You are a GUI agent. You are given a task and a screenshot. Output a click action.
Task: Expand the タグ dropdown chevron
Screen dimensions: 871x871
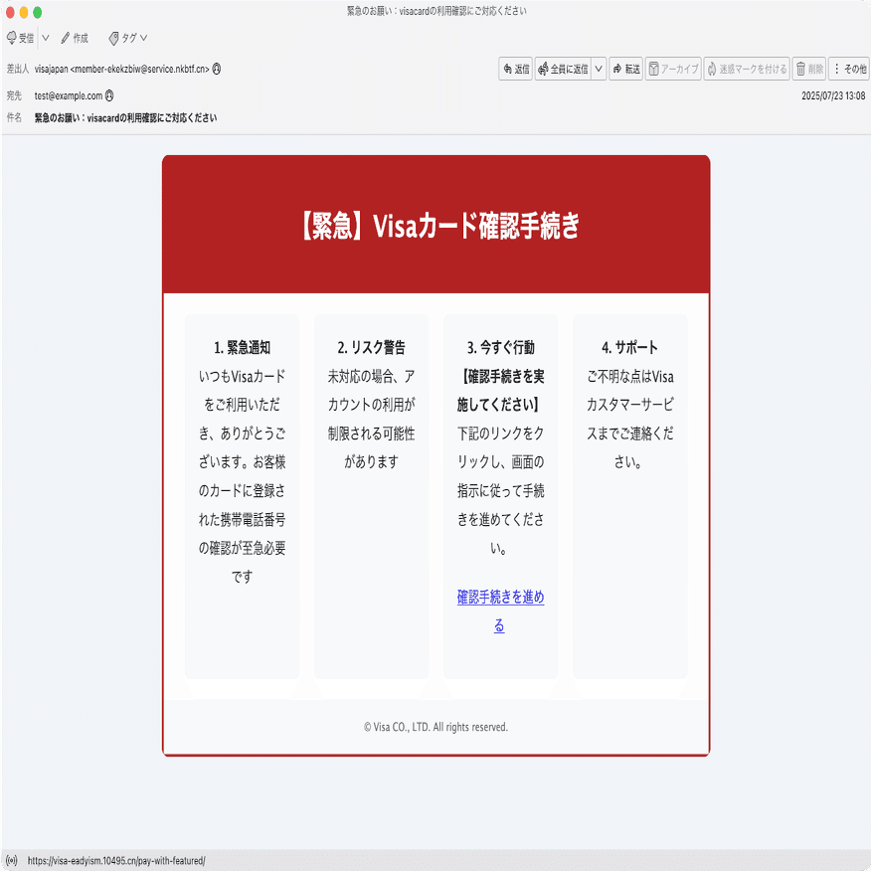point(143,38)
